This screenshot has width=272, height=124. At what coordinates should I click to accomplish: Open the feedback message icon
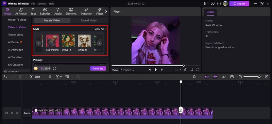[213, 4]
